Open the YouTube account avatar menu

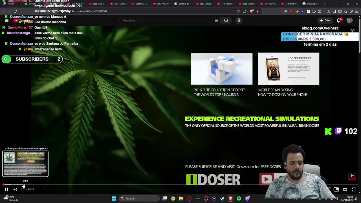tap(349, 20)
